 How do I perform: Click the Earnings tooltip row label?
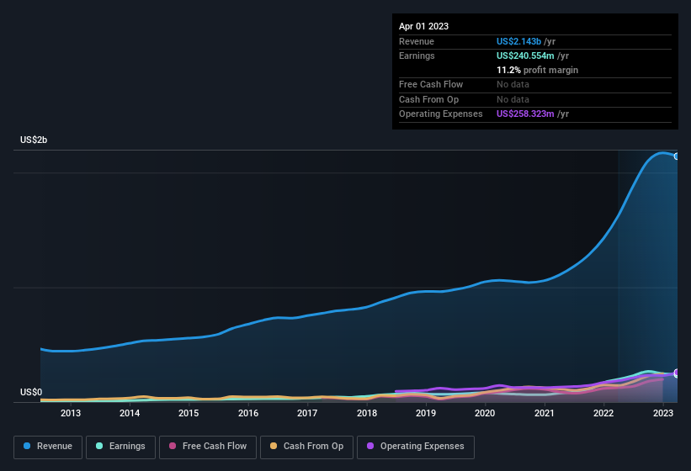(417, 56)
